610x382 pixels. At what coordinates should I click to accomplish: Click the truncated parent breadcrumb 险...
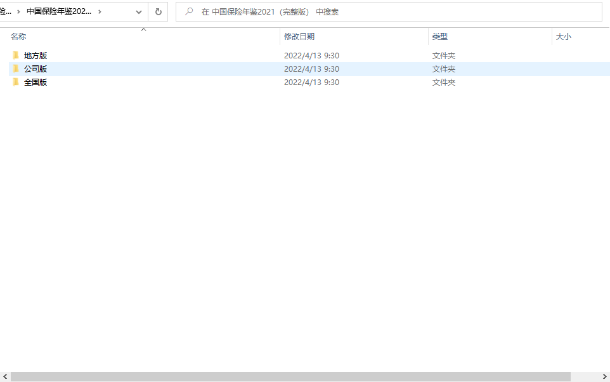6,11
